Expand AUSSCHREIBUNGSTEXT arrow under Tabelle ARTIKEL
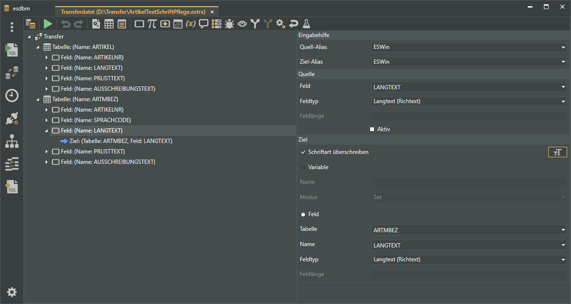The height and width of the screenshot is (304, 571). (47, 89)
